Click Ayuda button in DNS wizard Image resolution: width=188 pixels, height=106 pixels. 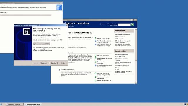(63, 63)
